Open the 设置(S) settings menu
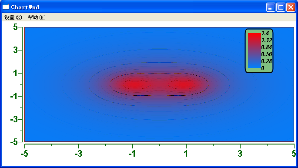Viewport: 298px width, 168px height. 13,17
